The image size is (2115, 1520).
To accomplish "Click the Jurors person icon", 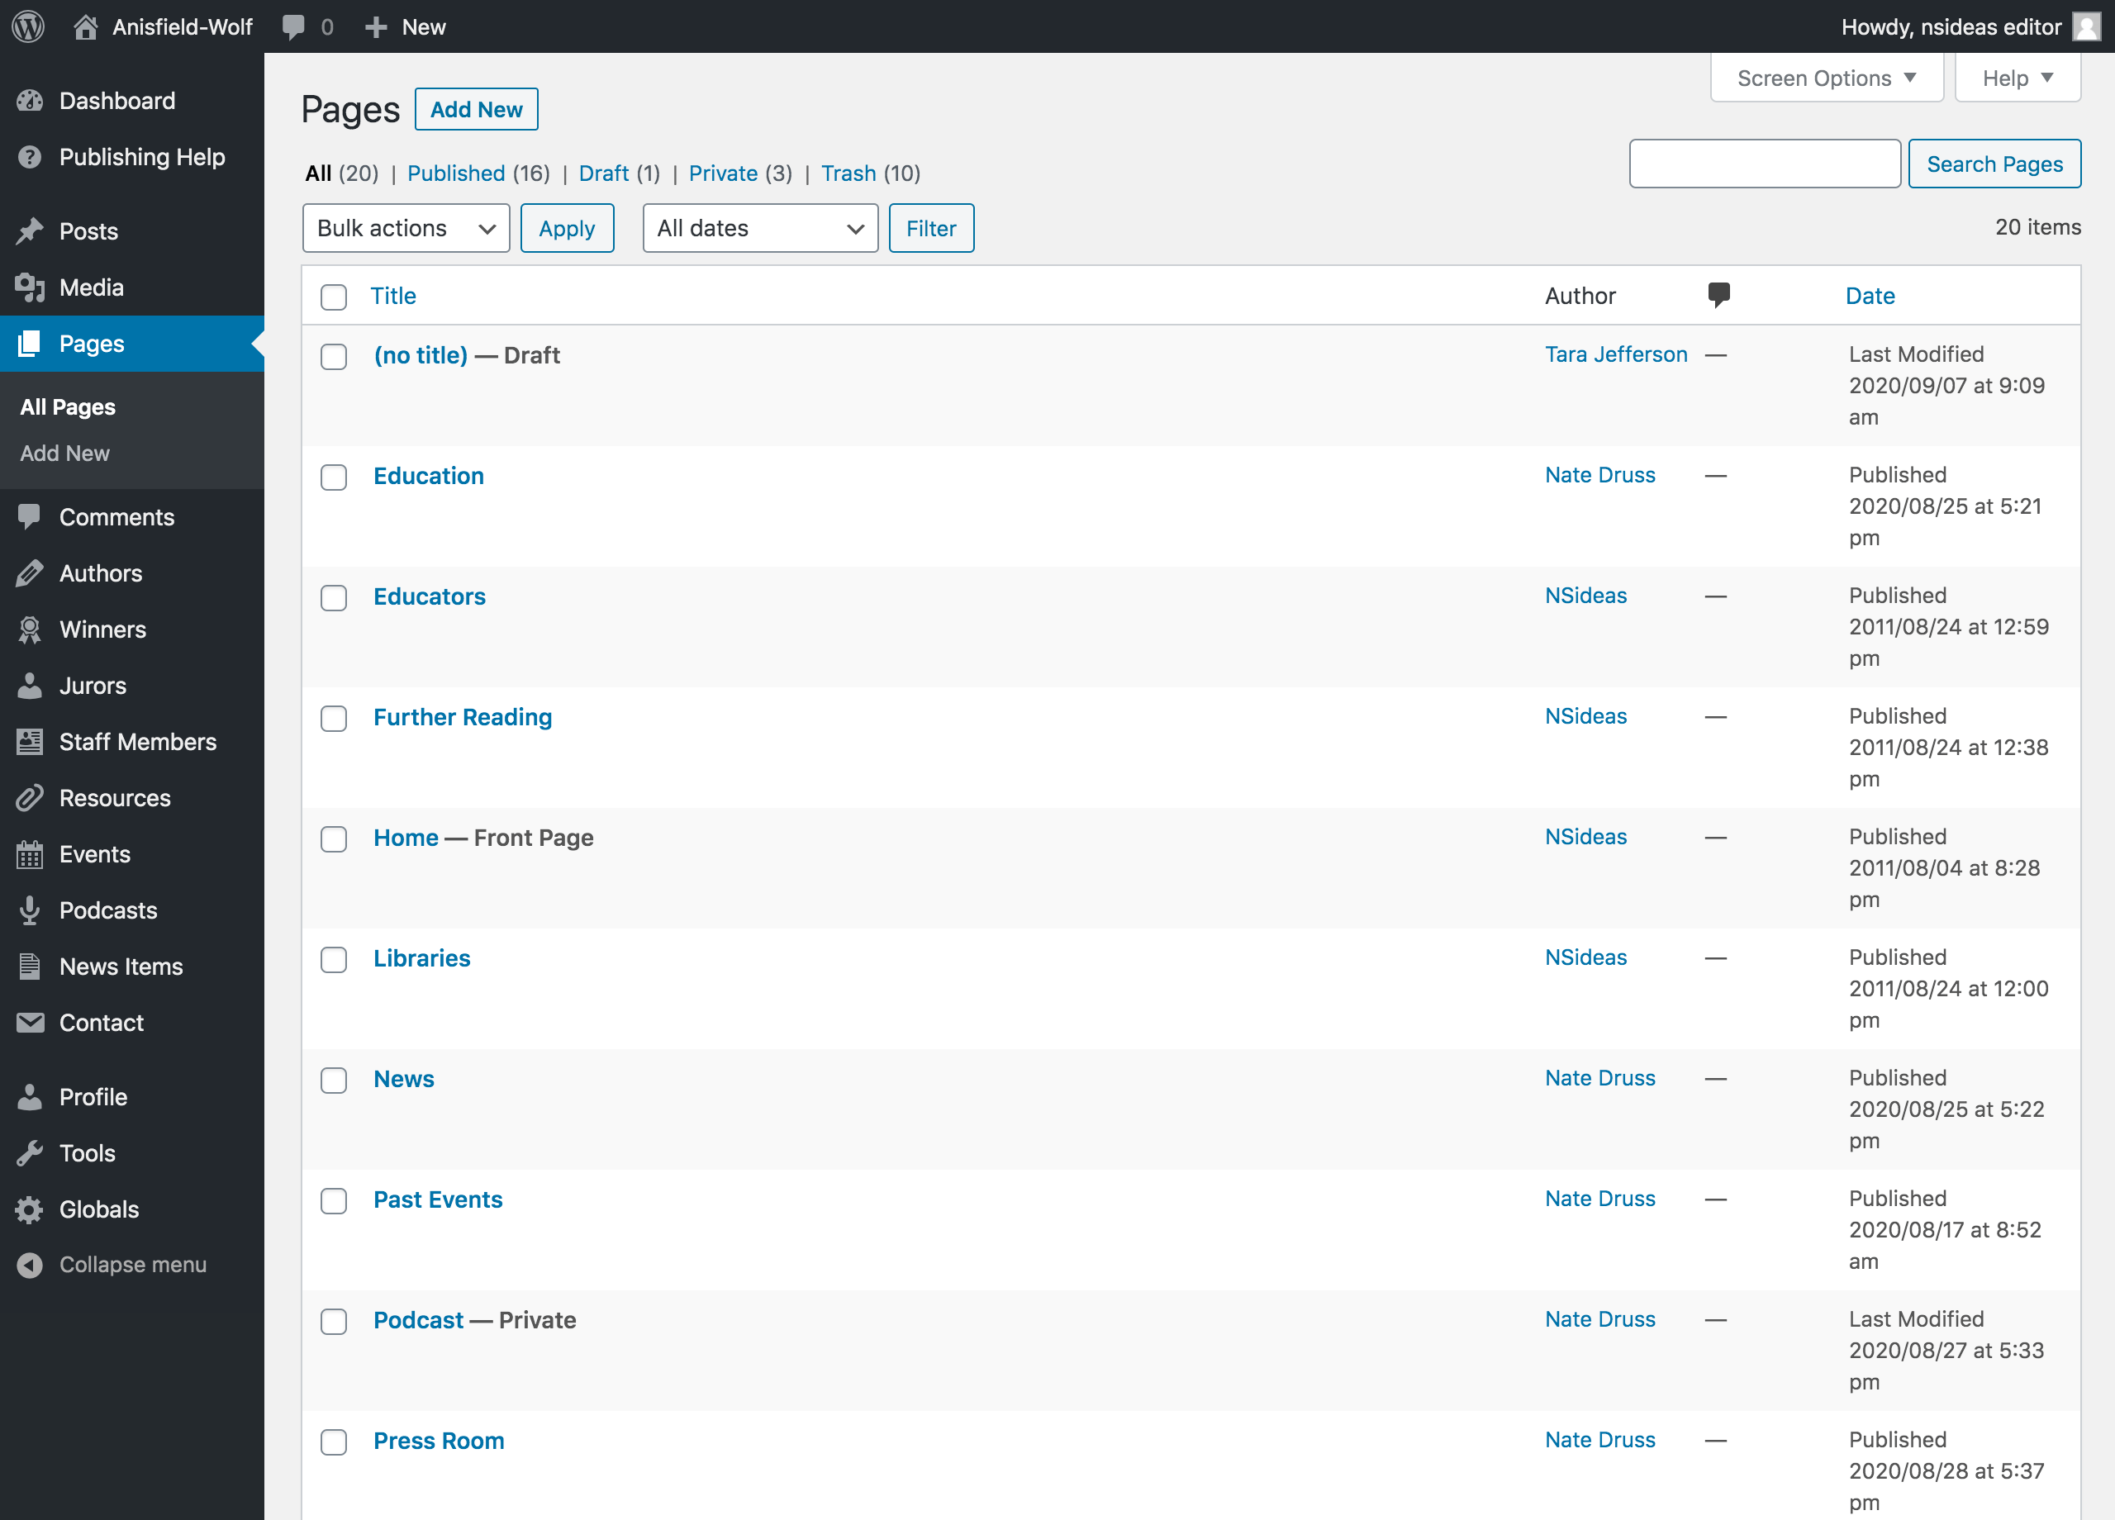I will tap(30, 686).
